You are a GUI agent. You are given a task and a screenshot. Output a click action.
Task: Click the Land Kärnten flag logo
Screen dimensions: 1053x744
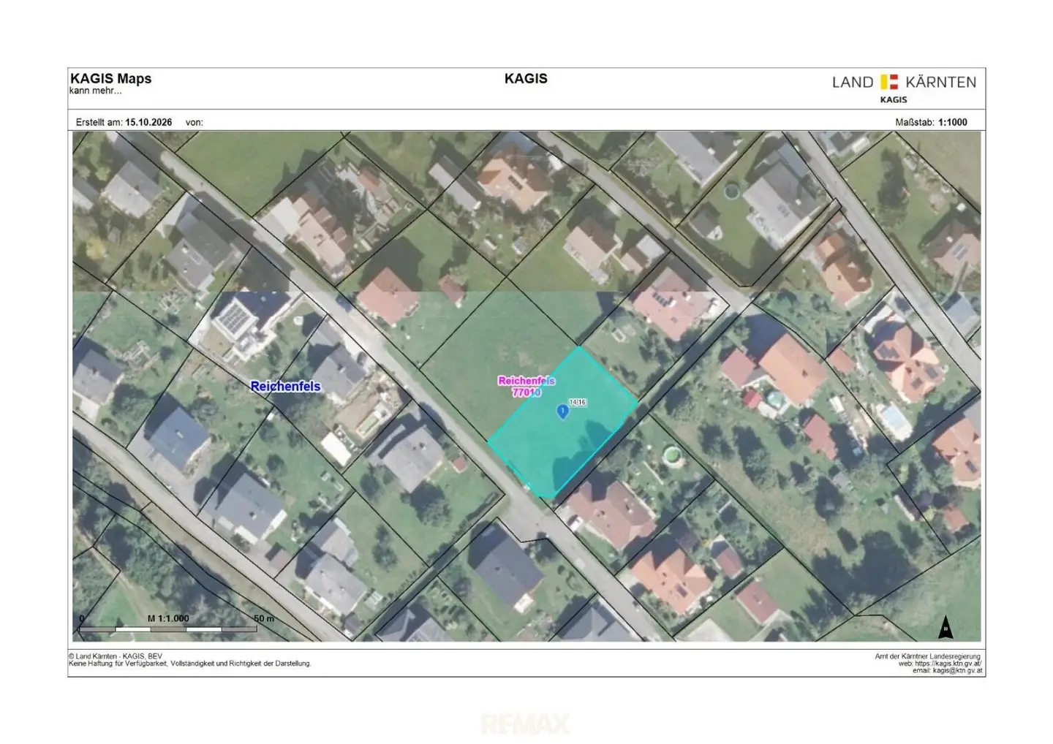889,82
